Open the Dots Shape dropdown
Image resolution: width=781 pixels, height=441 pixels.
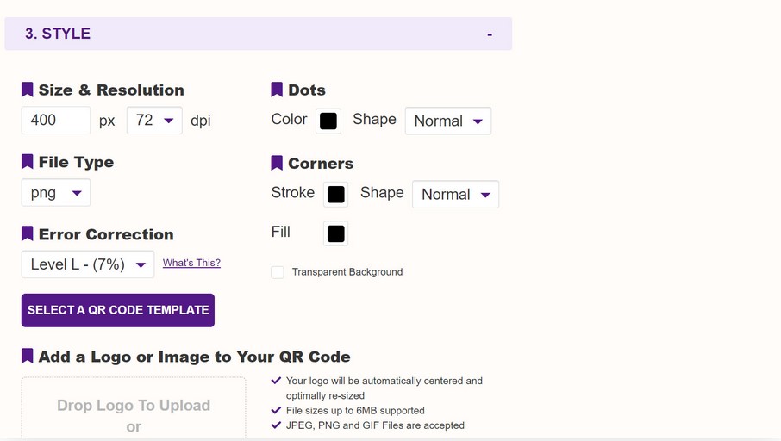click(448, 121)
